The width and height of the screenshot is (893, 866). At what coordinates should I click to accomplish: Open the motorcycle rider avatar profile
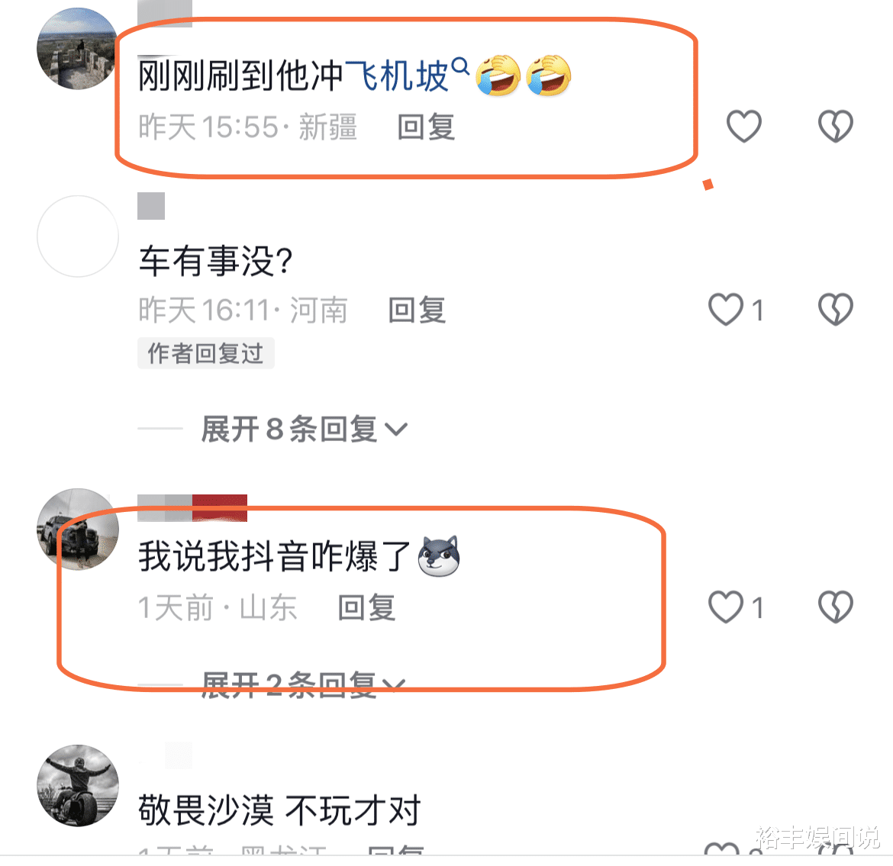[77, 785]
